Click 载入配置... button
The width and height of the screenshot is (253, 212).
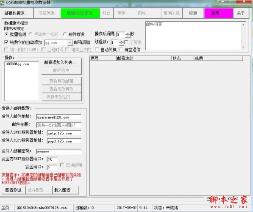66,190
